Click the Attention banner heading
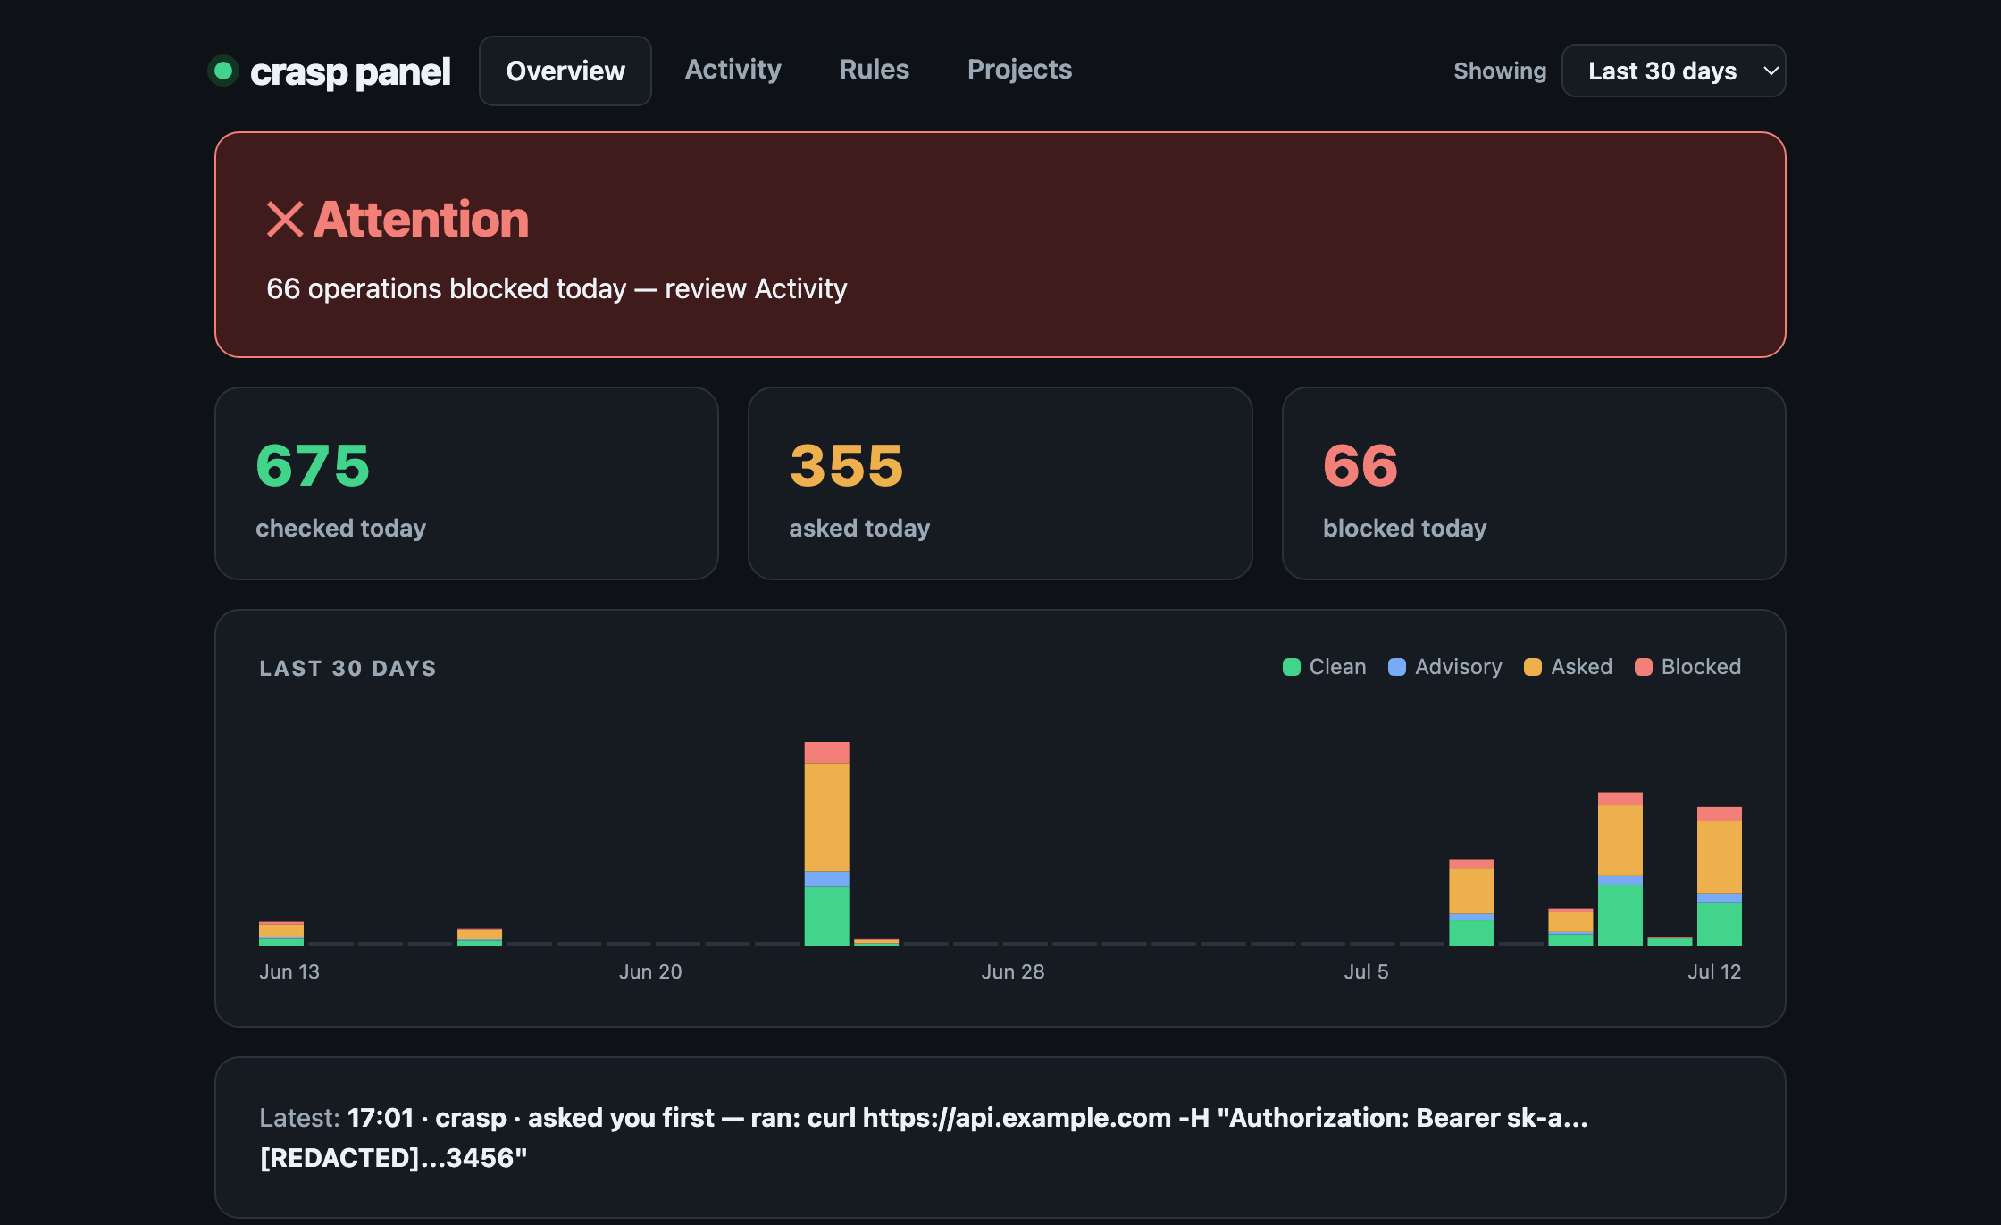Image resolution: width=2001 pixels, height=1225 pixels. 421,220
